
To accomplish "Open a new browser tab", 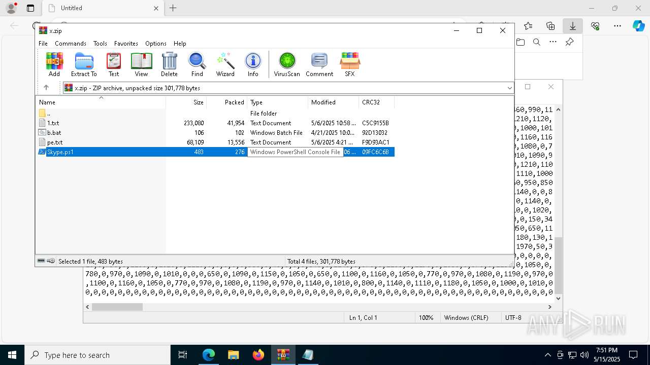I will click(x=173, y=8).
